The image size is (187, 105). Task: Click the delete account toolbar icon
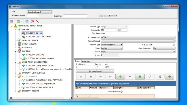point(12,21)
